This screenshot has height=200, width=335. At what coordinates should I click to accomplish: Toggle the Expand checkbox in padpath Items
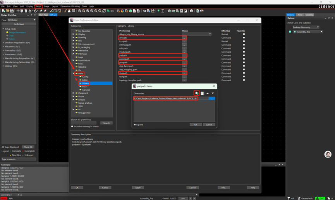click(x=135, y=125)
